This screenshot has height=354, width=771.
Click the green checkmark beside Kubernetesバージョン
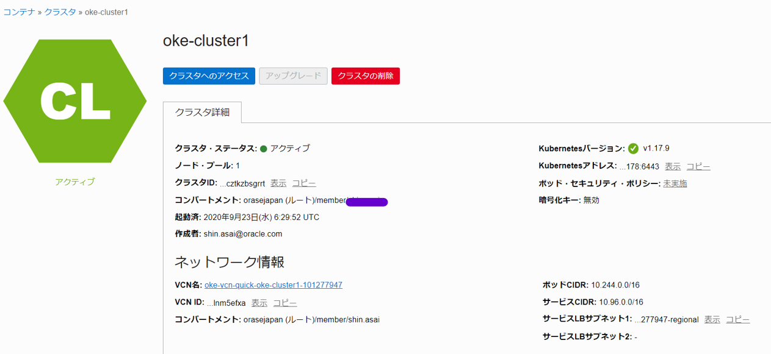(632, 147)
